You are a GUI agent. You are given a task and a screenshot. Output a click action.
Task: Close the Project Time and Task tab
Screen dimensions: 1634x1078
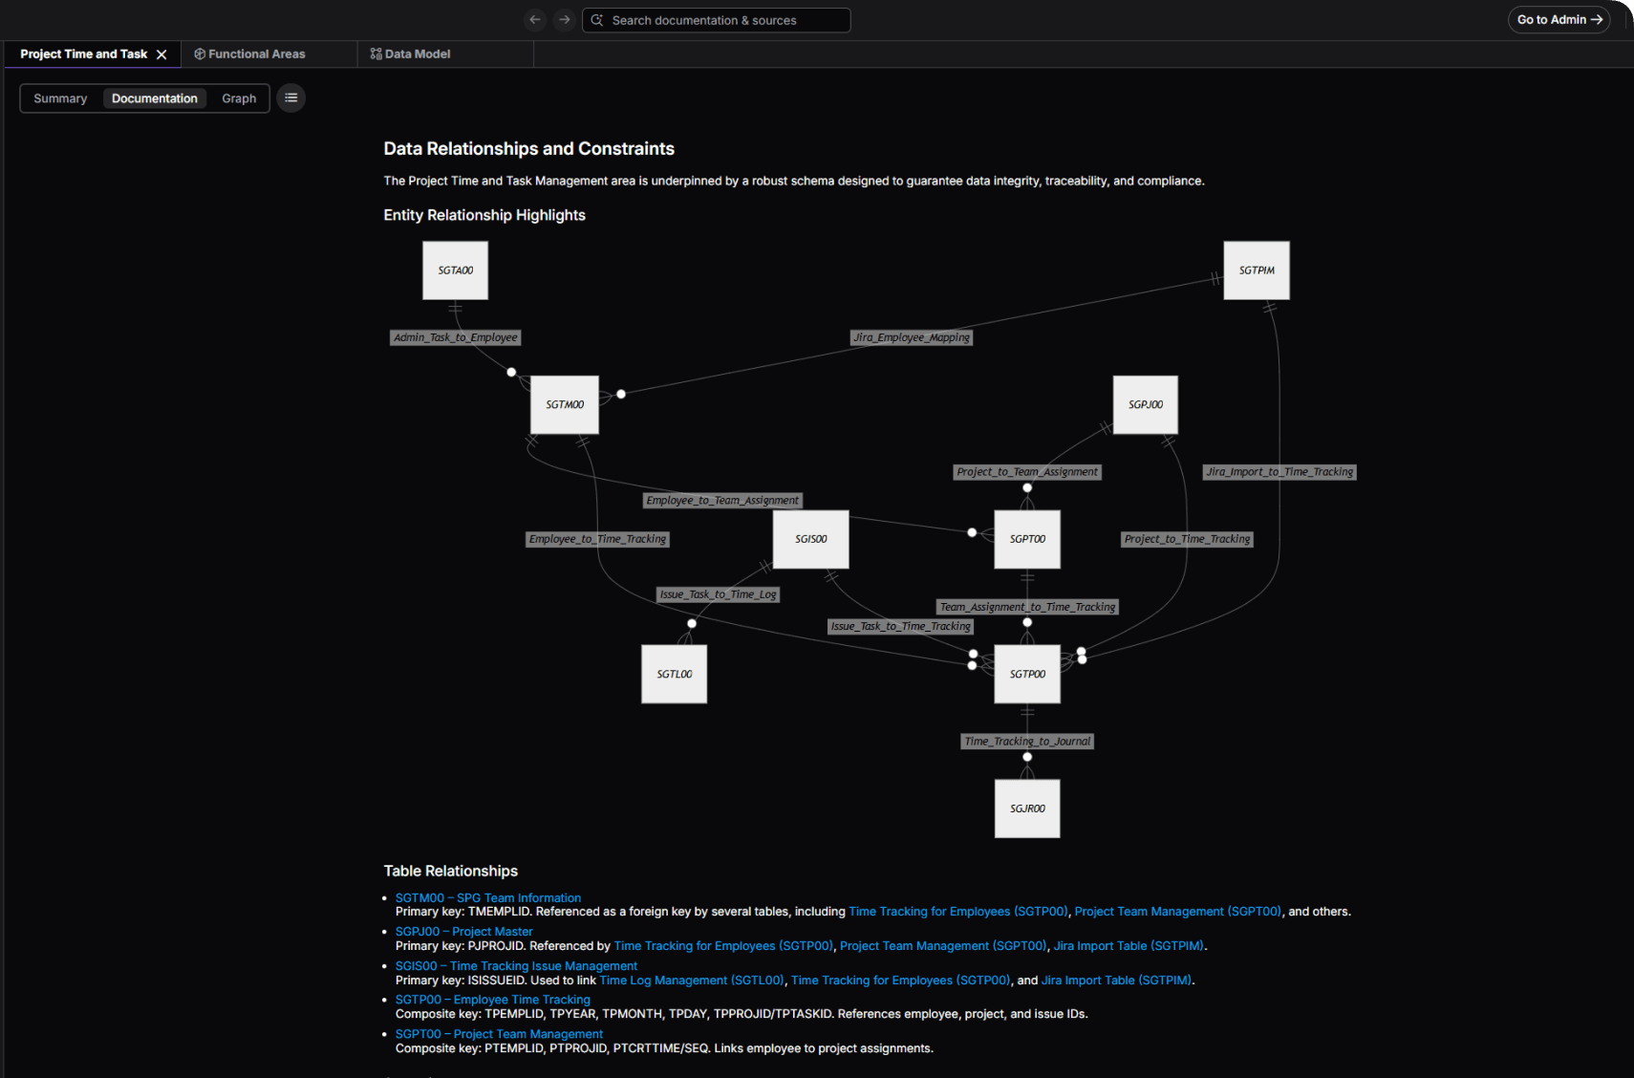pos(162,54)
